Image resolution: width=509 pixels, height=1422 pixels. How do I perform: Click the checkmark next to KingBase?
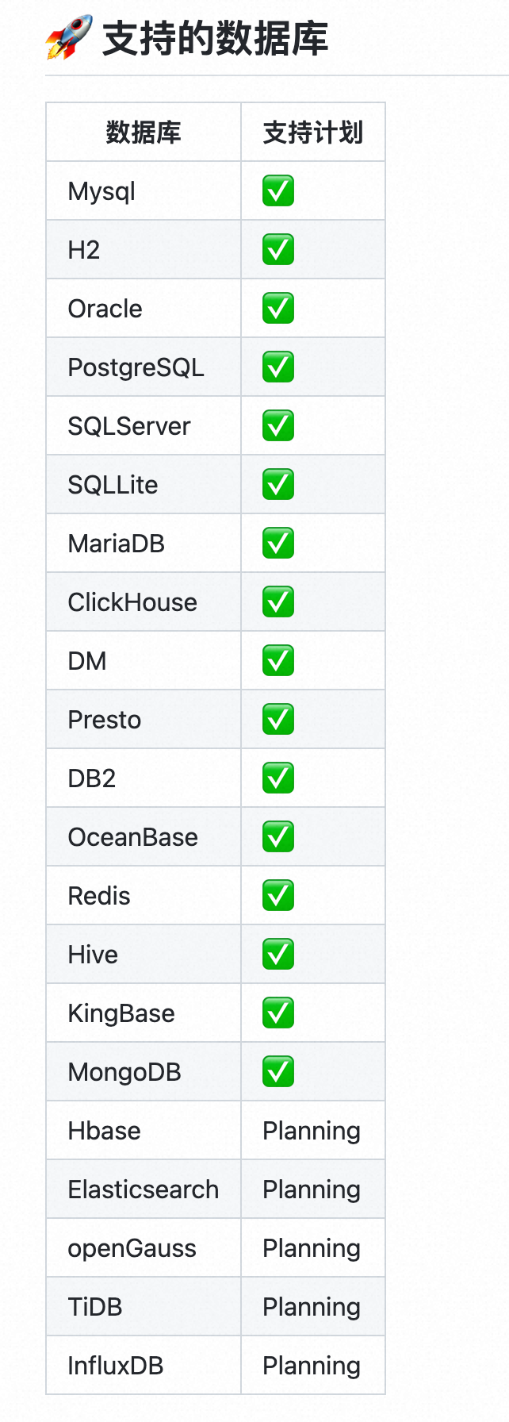tap(278, 1013)
